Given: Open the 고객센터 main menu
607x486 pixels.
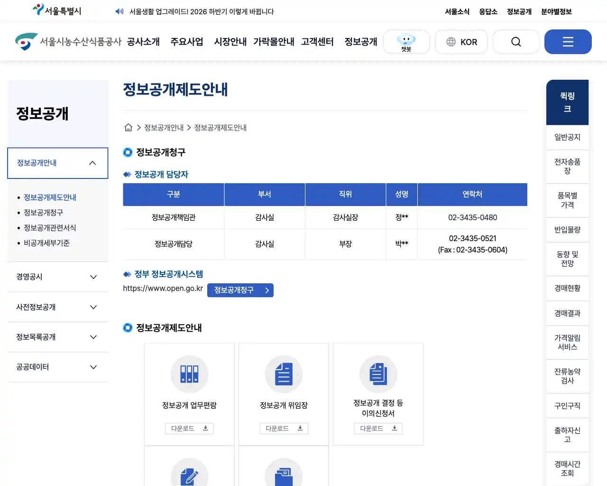Looking at the screenshot, I should coord(317,42).
